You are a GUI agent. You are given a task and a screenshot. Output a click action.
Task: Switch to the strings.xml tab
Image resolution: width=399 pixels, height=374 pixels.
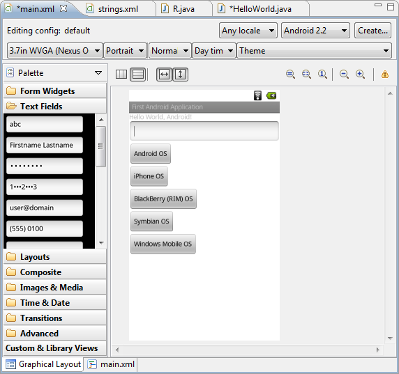coord(118,9)
